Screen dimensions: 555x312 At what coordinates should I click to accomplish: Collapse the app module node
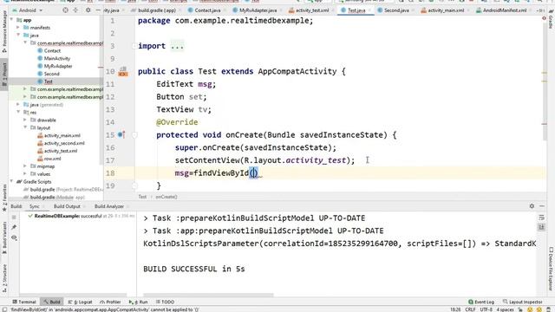[12, 20]
